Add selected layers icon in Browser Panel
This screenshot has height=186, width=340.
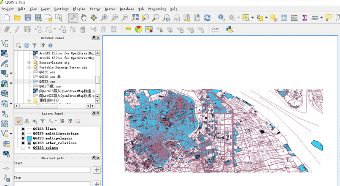(x=19, y=45)
